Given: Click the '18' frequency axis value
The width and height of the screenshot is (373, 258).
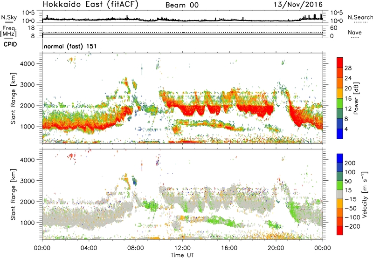Looking at the screenshot, I should tap(31, 28).
